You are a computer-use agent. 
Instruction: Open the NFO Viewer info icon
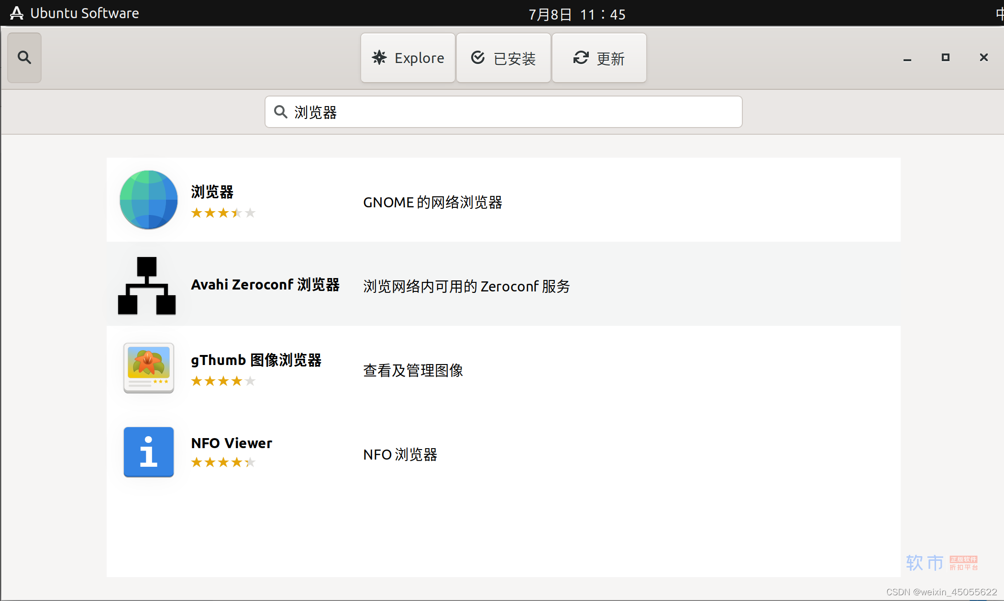149,452
